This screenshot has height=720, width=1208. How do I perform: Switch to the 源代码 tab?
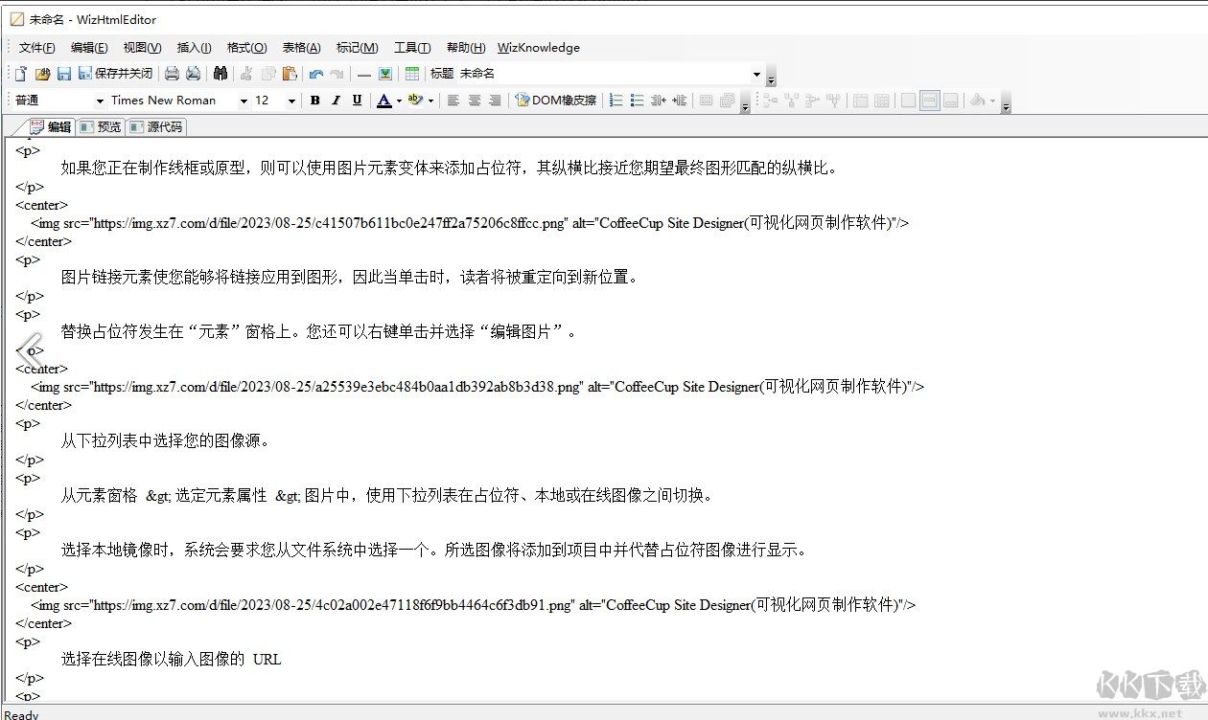tap(156, 126)
